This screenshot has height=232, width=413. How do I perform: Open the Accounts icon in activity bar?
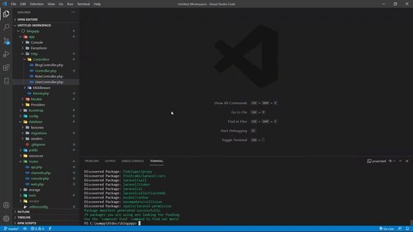pyautogui.click(x=6, y=205)
